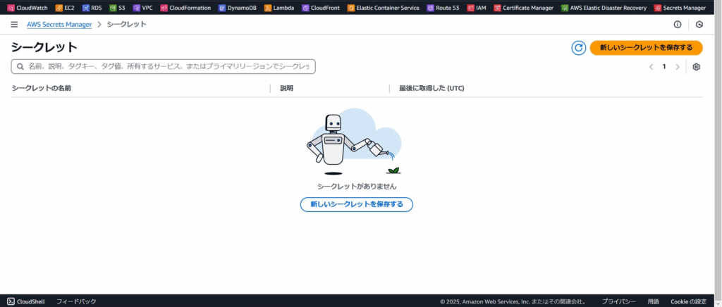Open the hamburger navigation menu icon
Image resolution: width=722 pixels, height=307 pixels.
tap(14, 24)
